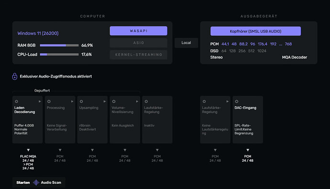Click the Windows 11 (26200) link
Viewport: 330px width, 189px height.
(38, 33)
